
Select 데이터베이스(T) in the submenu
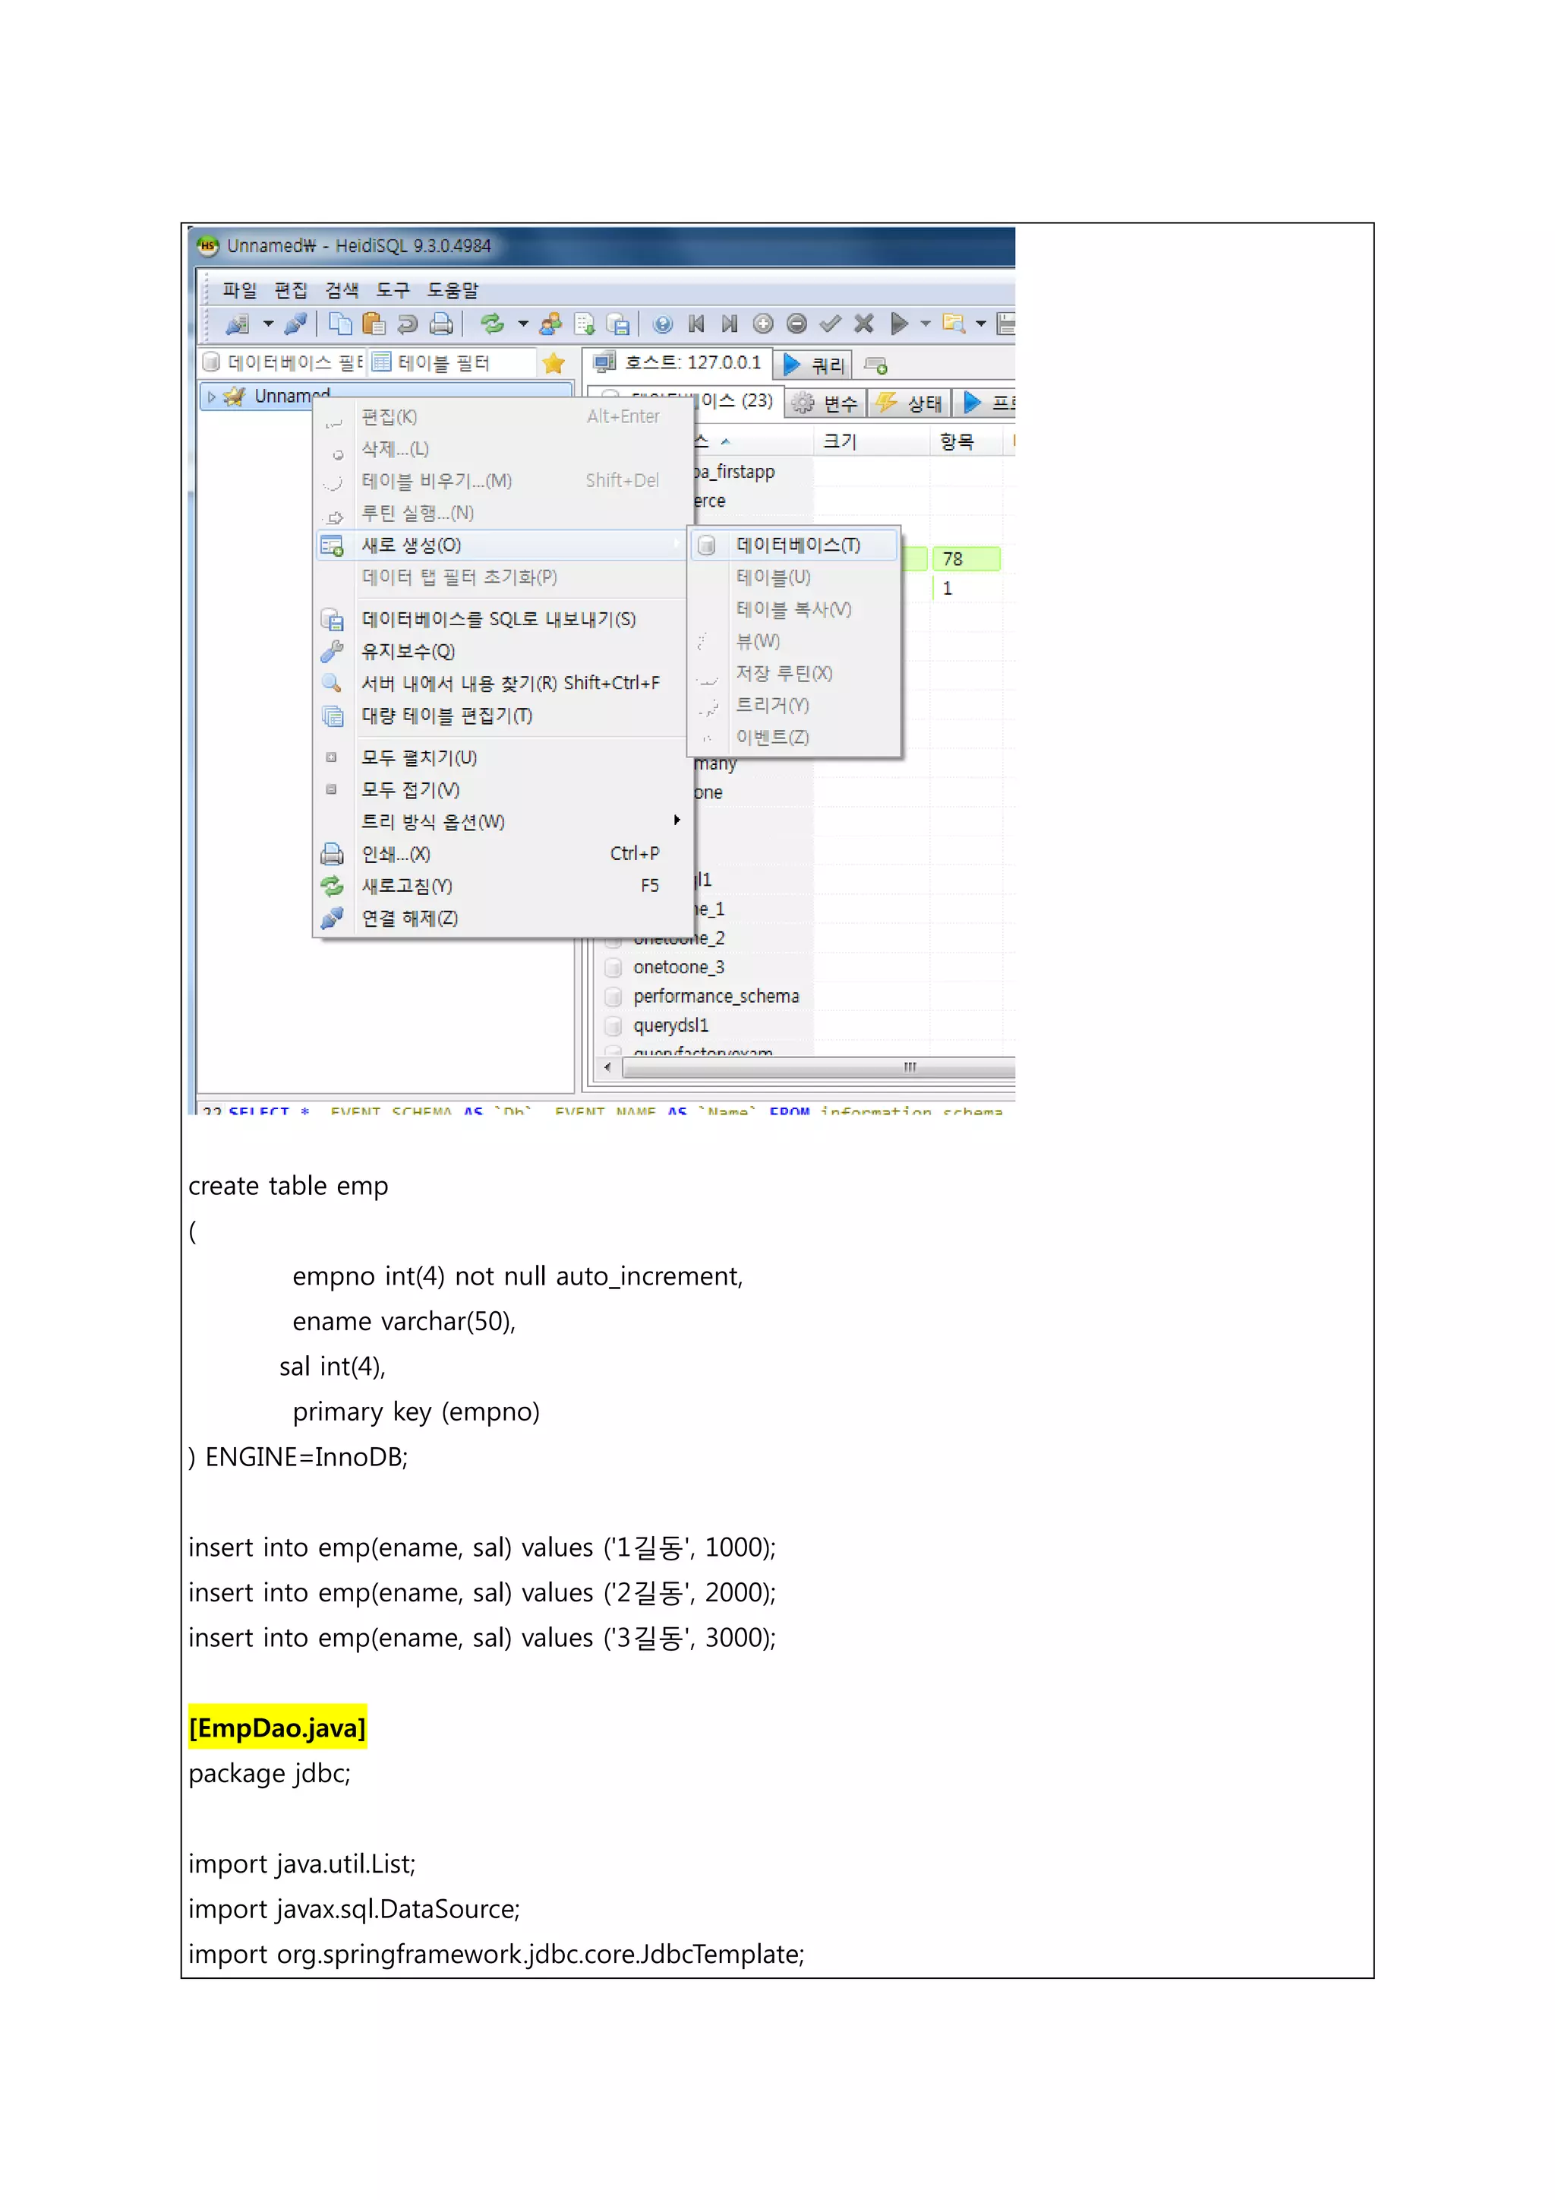(797, 545)
